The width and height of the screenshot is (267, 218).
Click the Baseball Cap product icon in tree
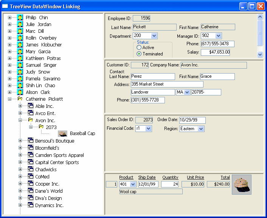(62, 134)
